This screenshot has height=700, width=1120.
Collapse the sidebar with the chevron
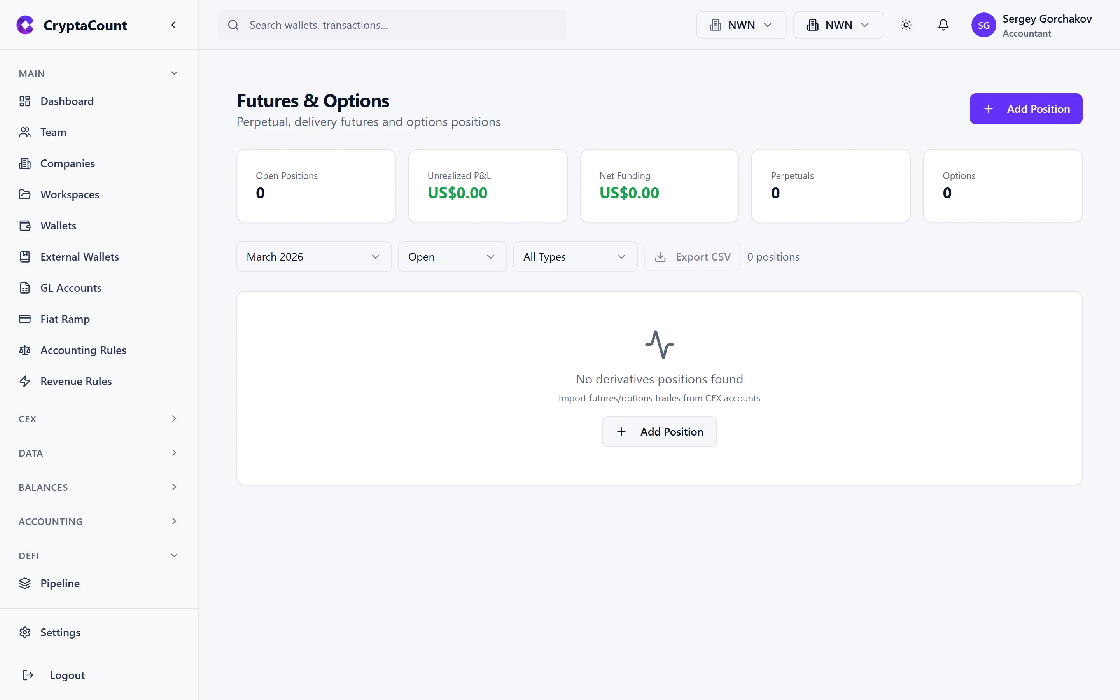[x=173, y=25]
